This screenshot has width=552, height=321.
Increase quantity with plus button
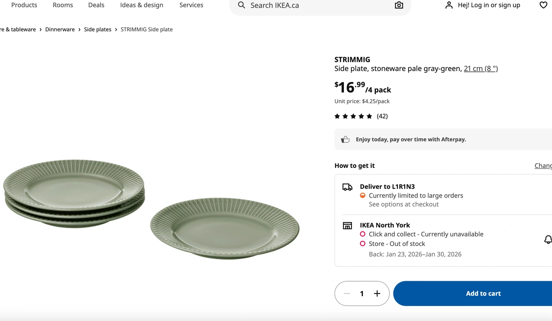[x=377, y=293]
